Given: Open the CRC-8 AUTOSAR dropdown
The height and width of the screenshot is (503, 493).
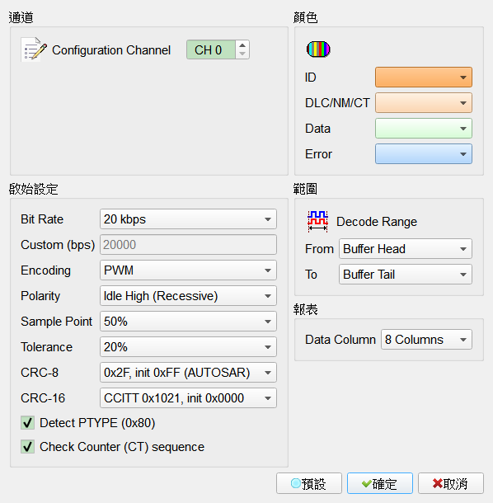Looking at the screenshot, I should click(x=188, y=373).
